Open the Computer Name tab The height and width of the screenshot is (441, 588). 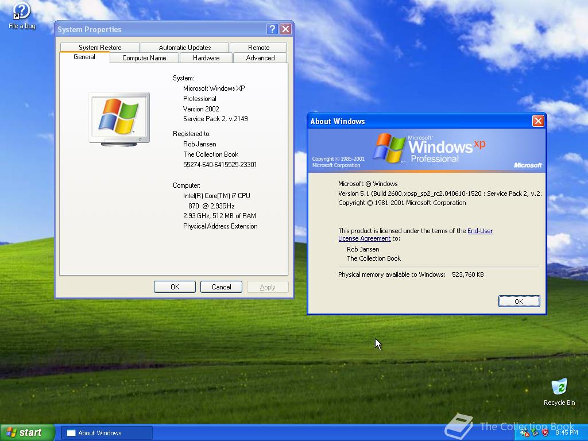click(x=144, y=58)
